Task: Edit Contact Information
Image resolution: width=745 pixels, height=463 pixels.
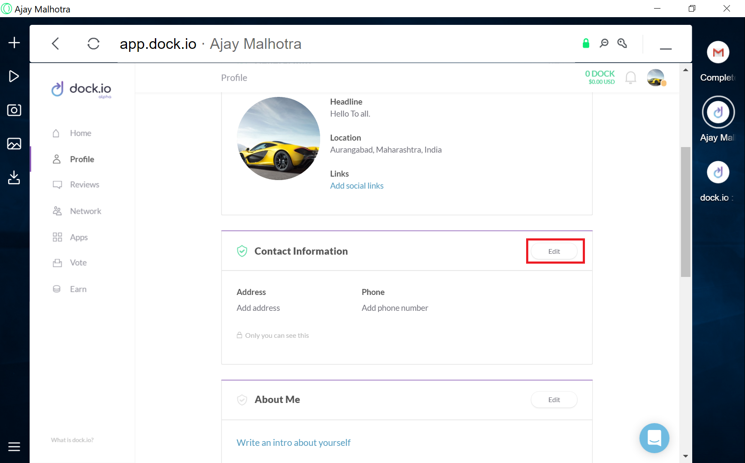Action: coord(554,252)
